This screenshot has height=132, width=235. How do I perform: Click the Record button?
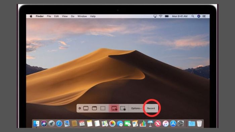coord(151,108)
